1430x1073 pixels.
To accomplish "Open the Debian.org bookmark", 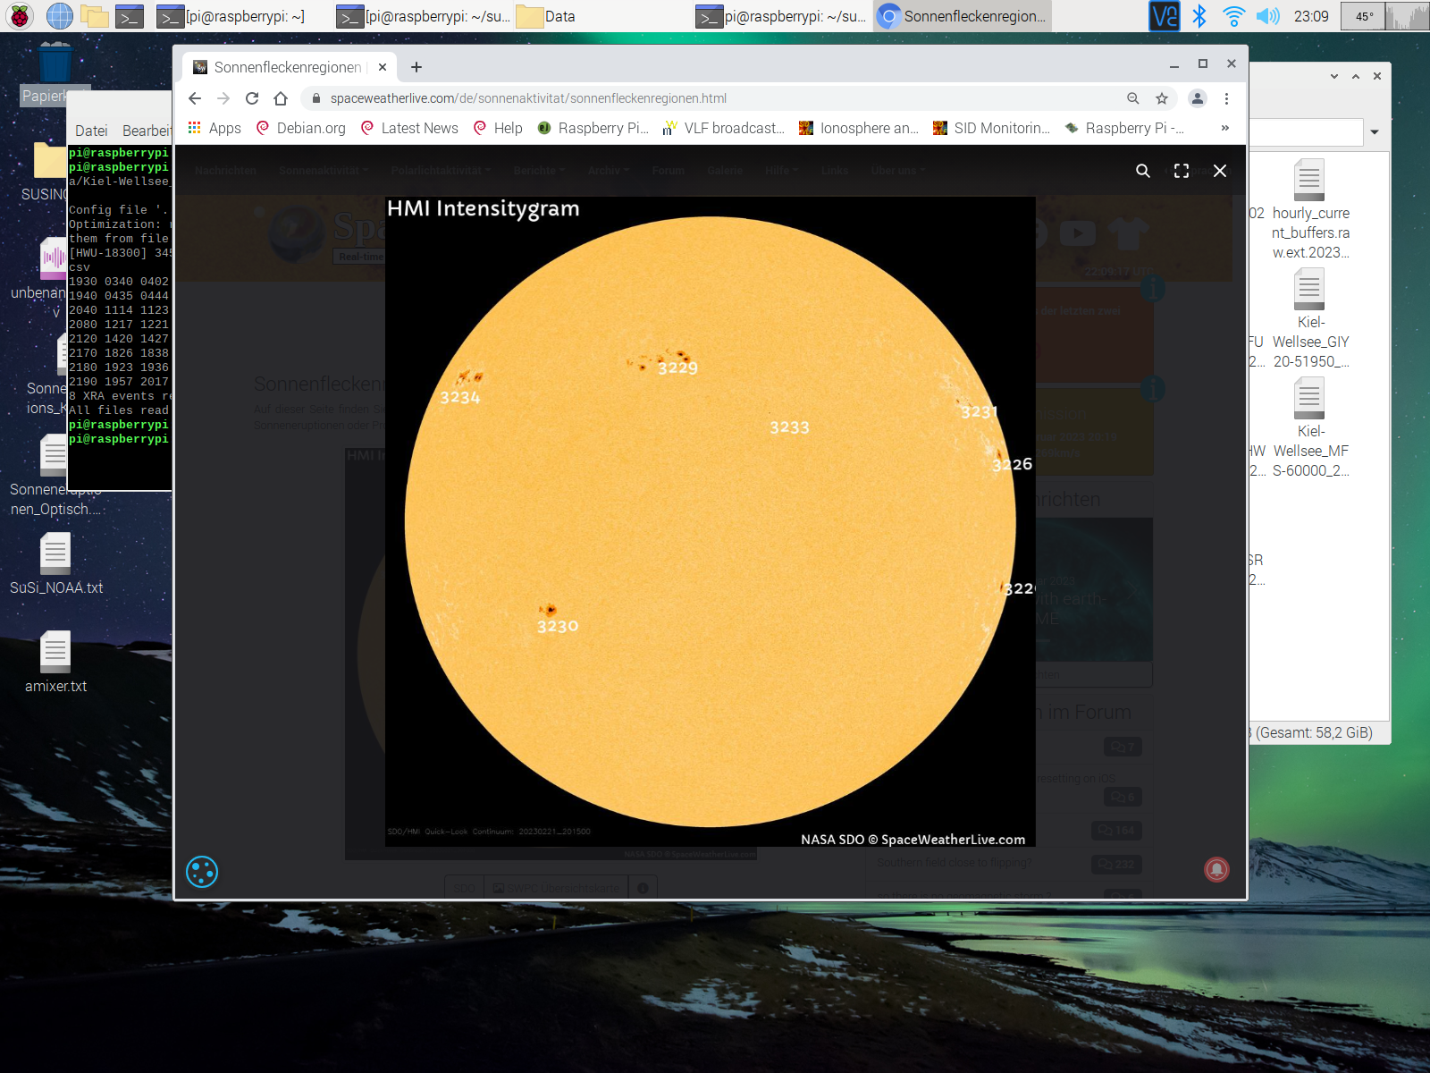I will (301, 128).
